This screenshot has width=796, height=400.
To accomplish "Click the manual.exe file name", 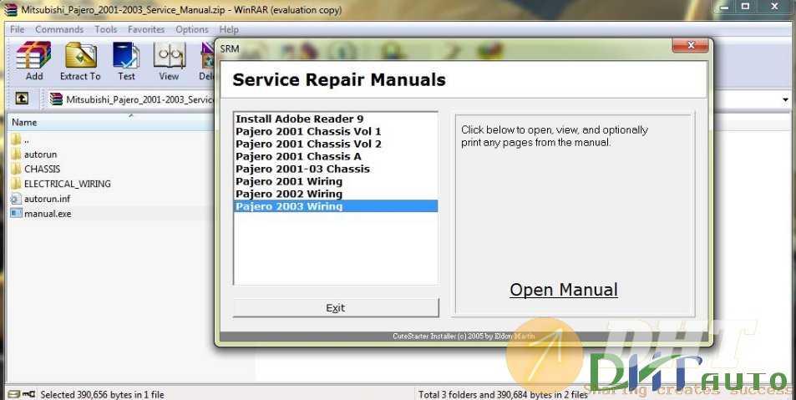I will tap(48, 214).
